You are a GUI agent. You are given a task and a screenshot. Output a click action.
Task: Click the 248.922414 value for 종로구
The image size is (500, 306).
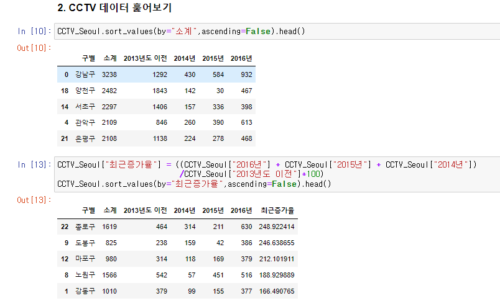click(x=277, y=227)
